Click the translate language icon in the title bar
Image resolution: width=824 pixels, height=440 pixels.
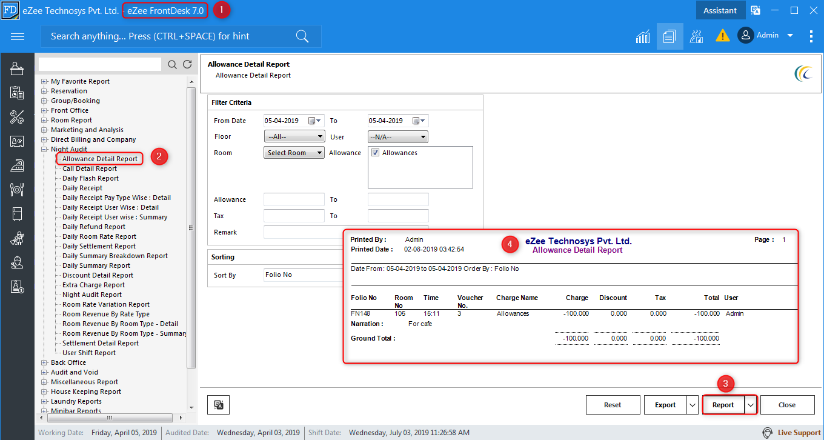point(756,10)
